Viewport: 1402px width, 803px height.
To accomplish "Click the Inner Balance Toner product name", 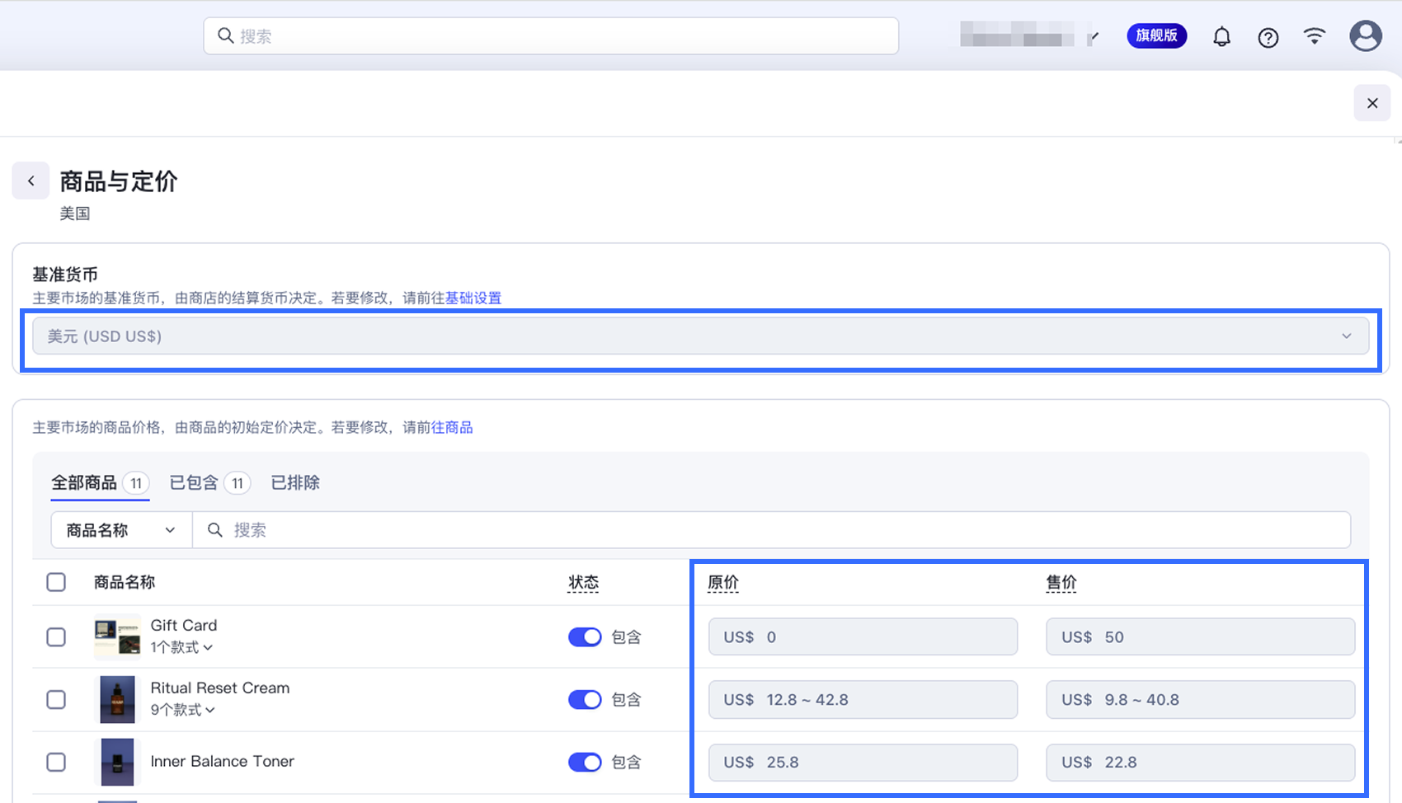I will 223,761.
